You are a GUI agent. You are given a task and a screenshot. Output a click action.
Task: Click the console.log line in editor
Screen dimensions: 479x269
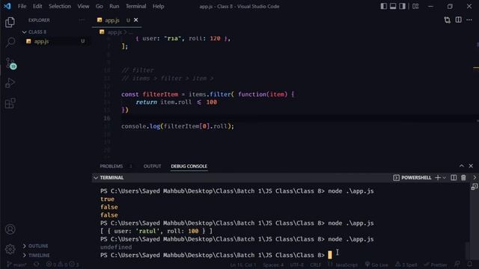point(177,126)
